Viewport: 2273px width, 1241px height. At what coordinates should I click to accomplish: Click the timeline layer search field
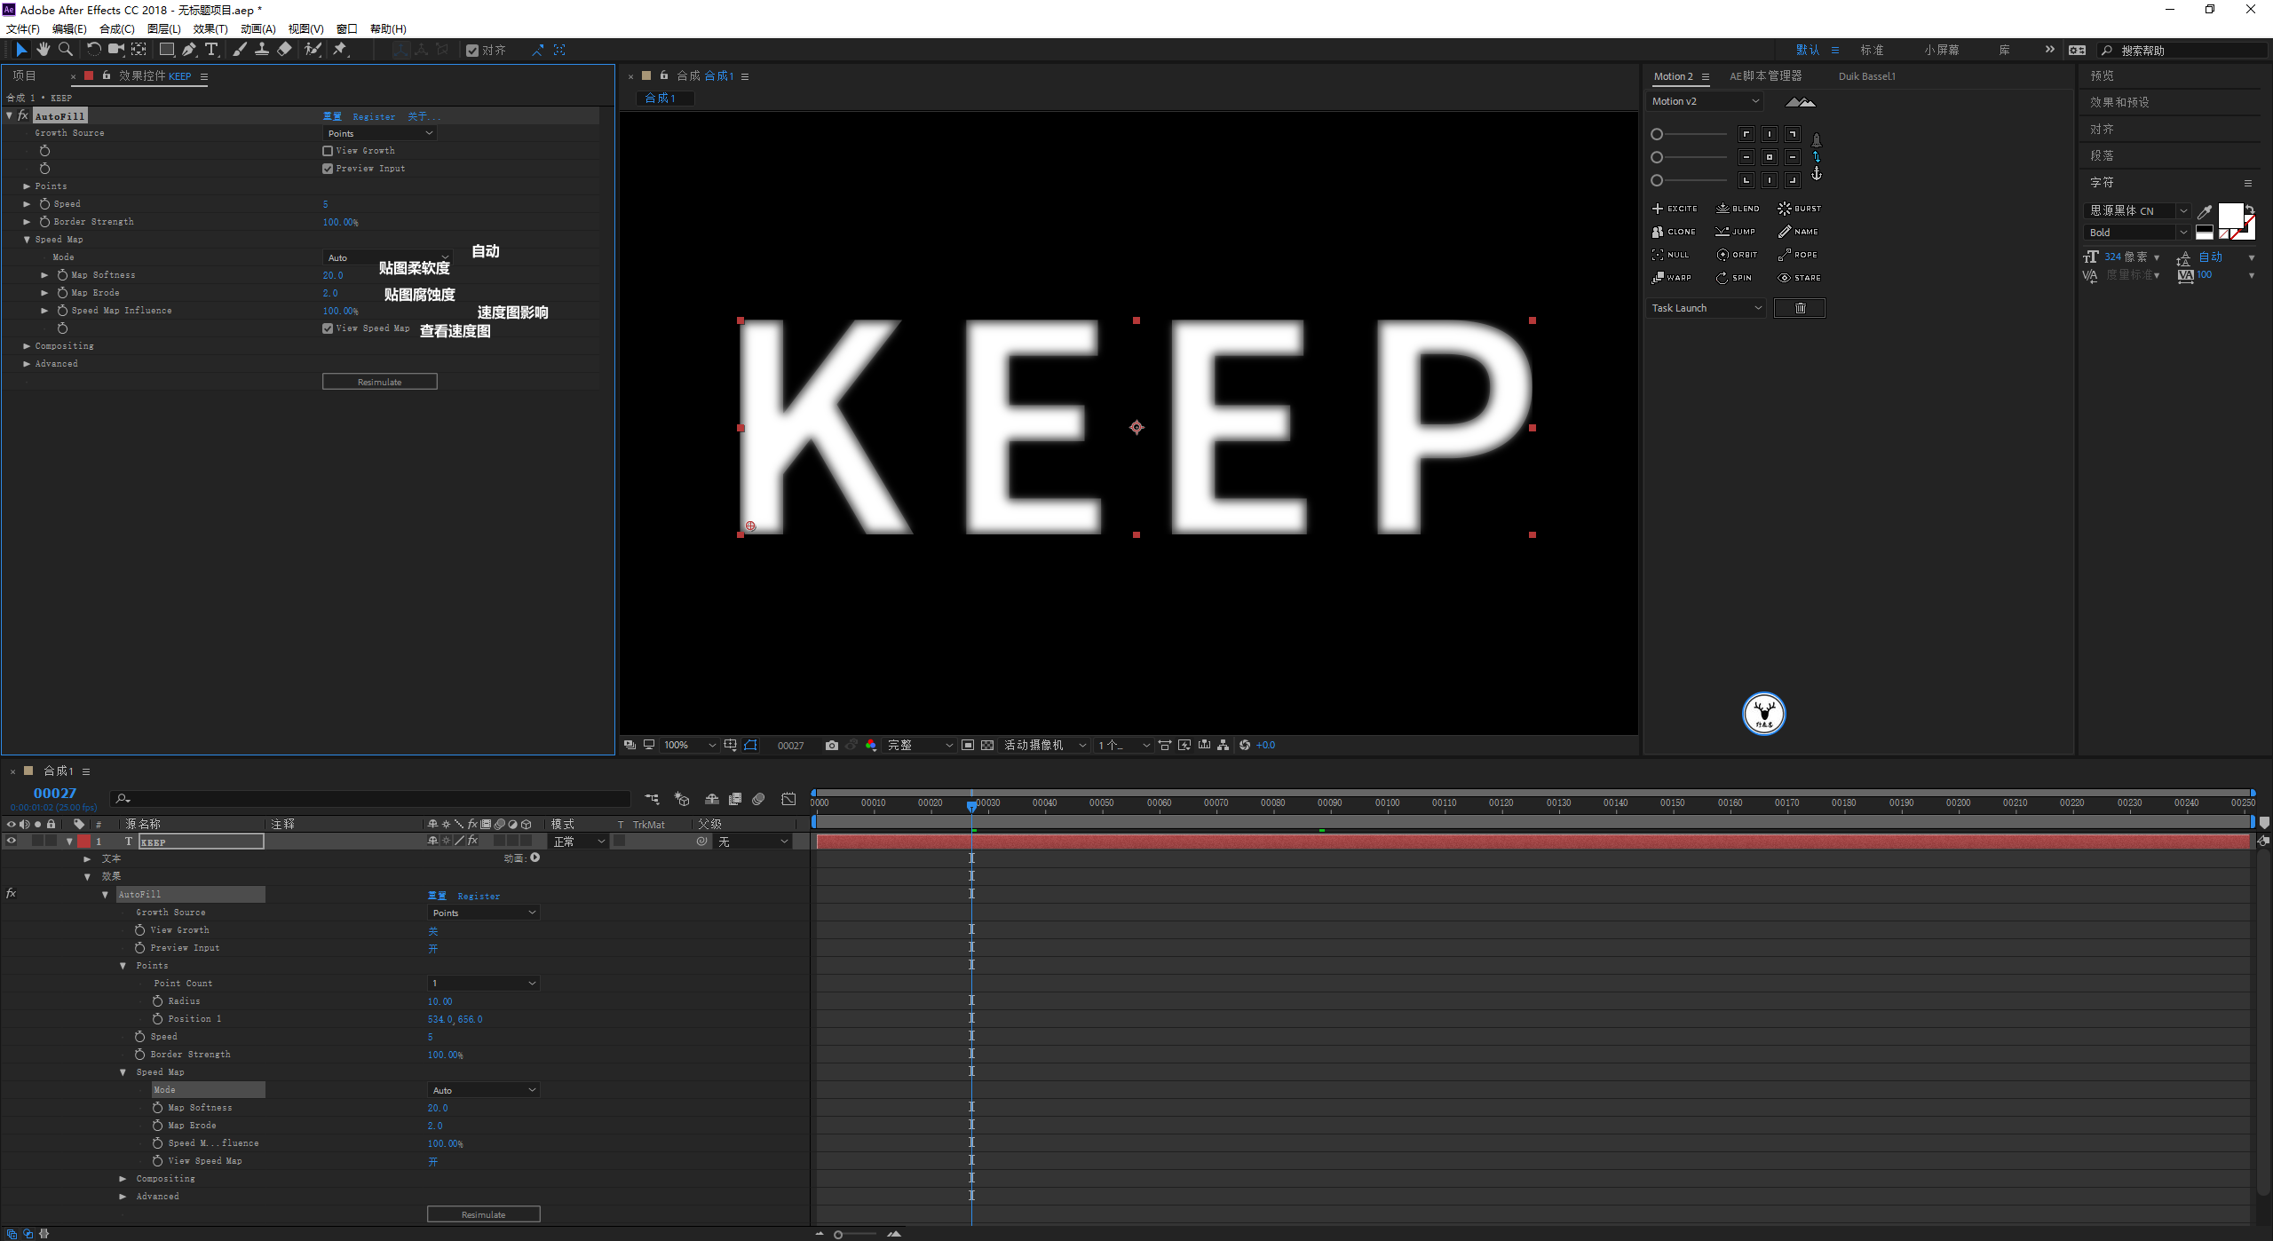369,799
